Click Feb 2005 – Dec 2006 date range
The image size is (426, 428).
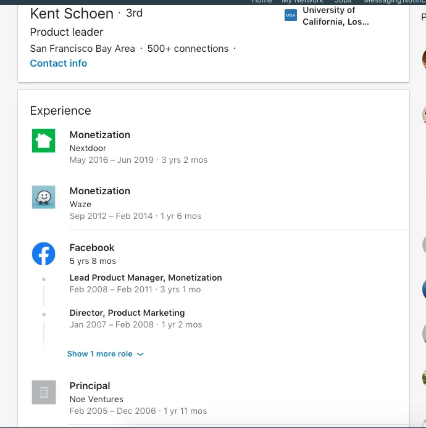112,411
